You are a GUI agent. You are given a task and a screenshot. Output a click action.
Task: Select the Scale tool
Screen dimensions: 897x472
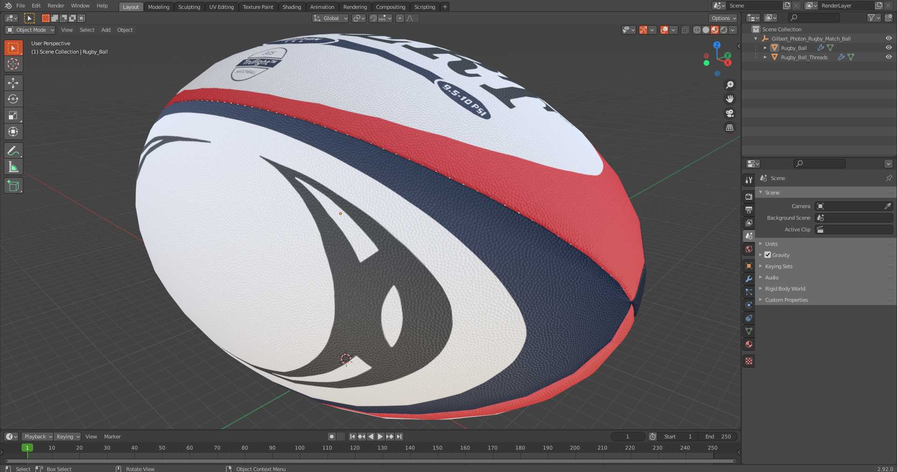coord(13,115)
